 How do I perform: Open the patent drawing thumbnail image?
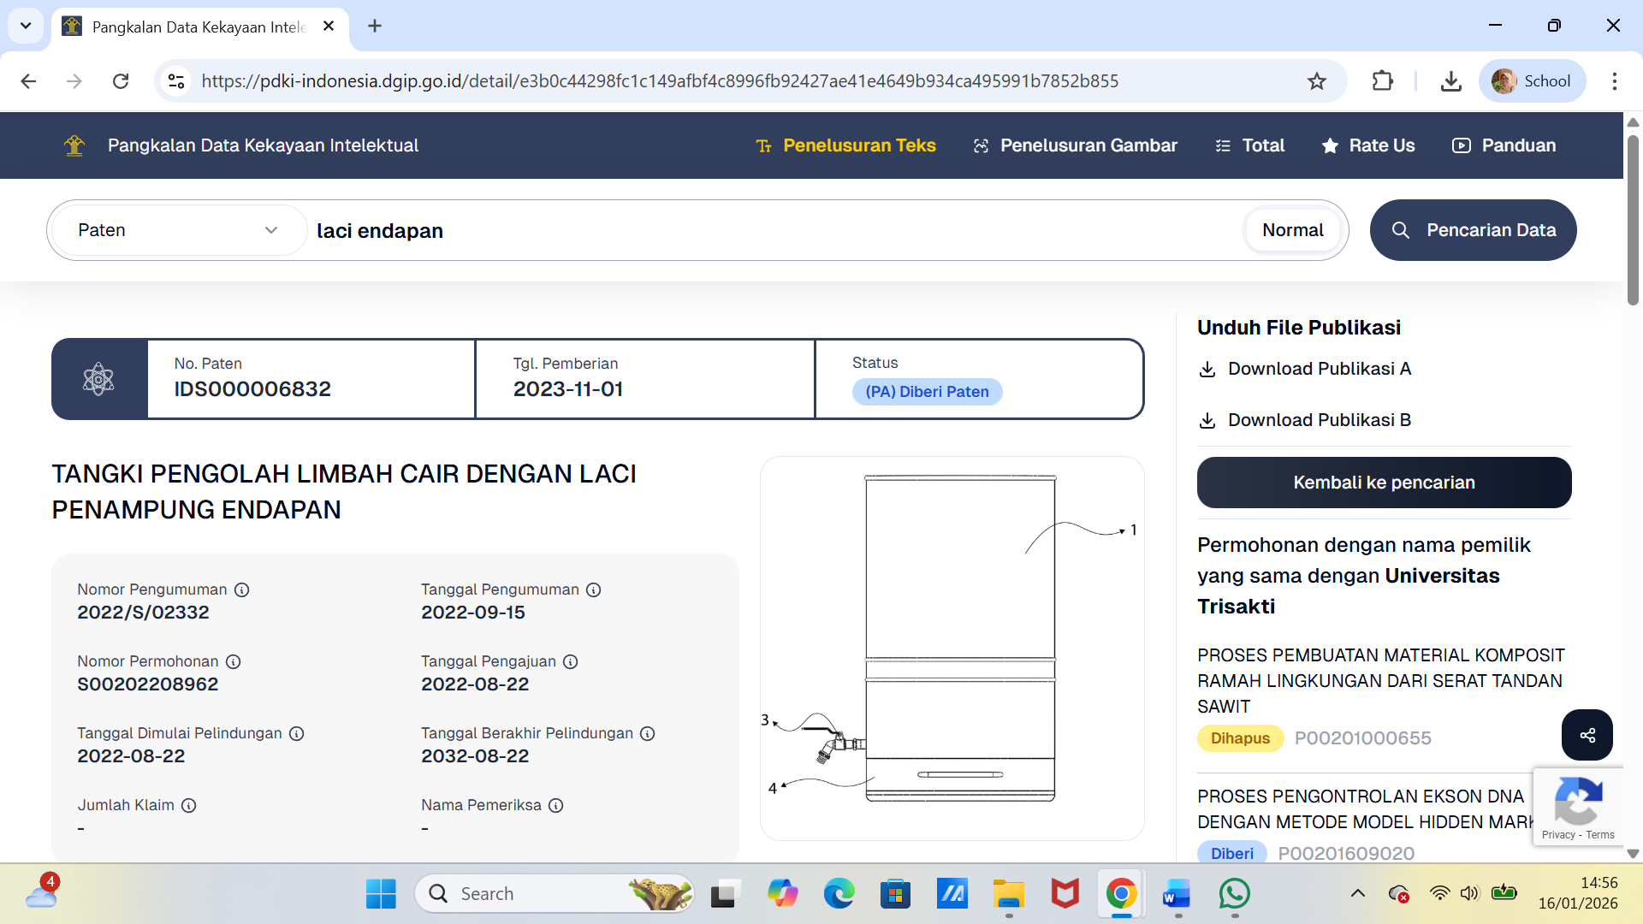tap(952, 648)
